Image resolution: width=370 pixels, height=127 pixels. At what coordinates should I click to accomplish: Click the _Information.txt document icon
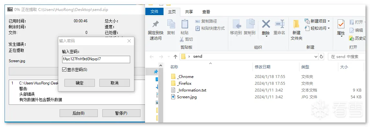click(173, 90)
